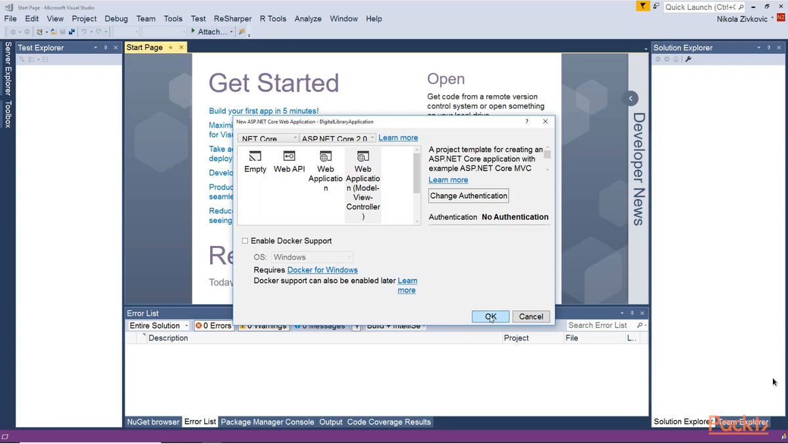Image resolution: width=788 pixels, height=444 pixels.
Task: Click the yellow notifications flag icon
Action: (x=643, y=6)
